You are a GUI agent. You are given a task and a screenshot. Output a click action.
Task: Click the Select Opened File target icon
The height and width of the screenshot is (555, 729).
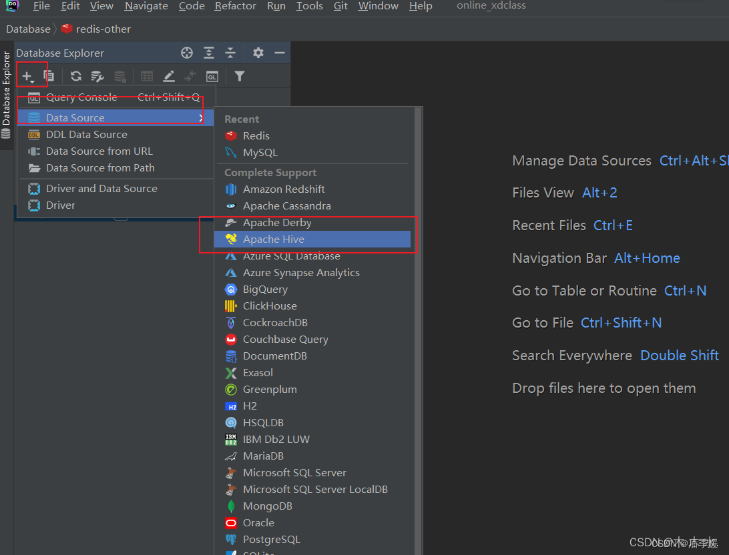click(x=187, y=53)
